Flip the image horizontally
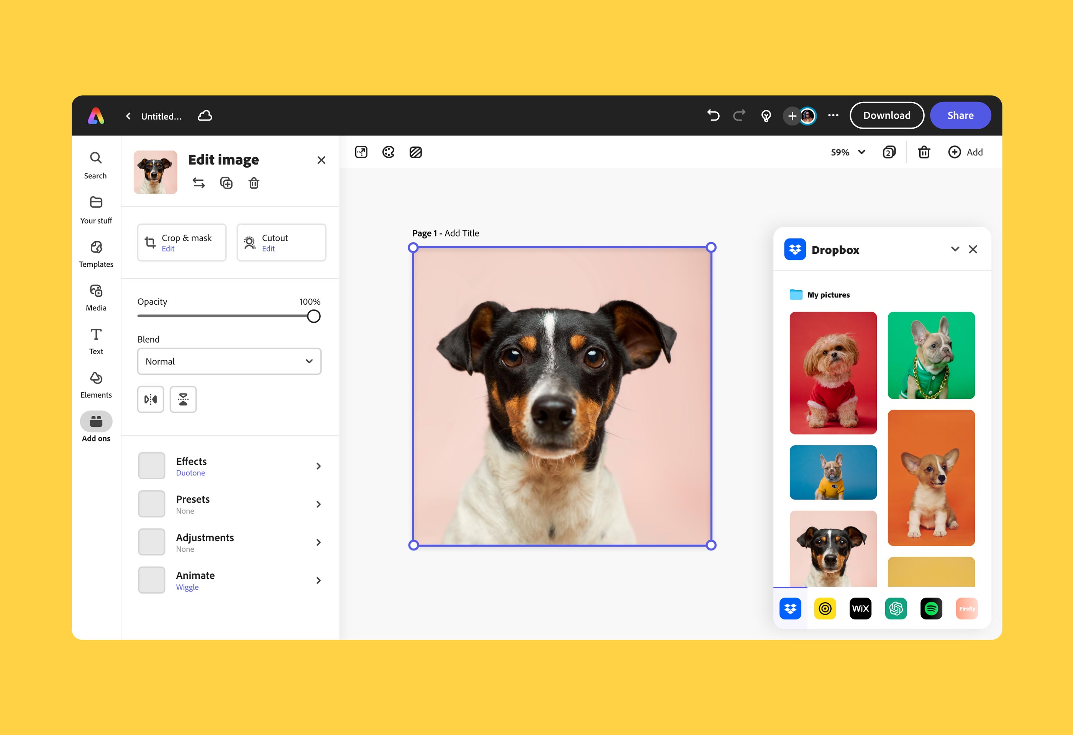The image size is (1073, 735). [151, 399]
